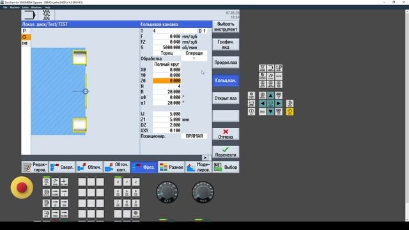This screenshot has width=409, height=230.
Task: Expand softkey bar with > arrow
Action: pyautogui.click(x=204, y=158)
